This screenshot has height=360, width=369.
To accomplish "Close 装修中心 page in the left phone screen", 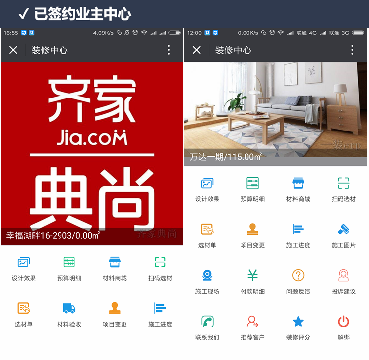I will [13, 50].
